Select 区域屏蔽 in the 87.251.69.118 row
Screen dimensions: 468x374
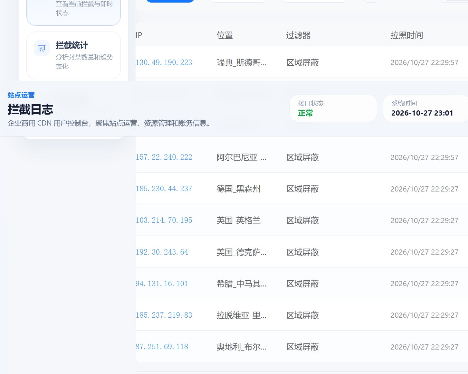pos(303,347)
